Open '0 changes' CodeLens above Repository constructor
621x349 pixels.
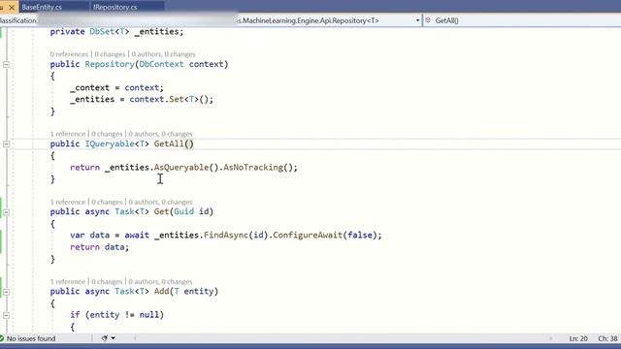(110, 54)
